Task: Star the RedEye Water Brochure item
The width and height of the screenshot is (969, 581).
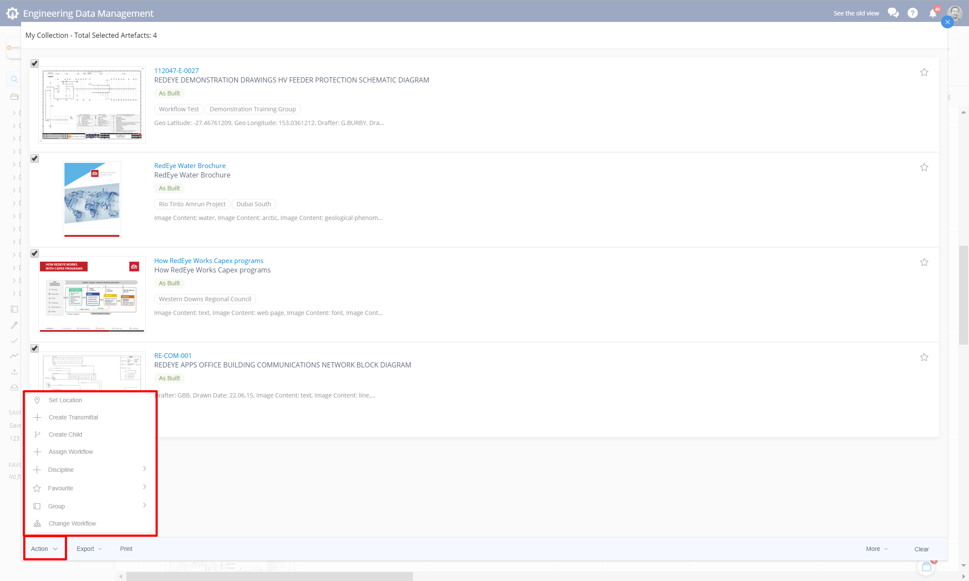Action: coord(924,167)
